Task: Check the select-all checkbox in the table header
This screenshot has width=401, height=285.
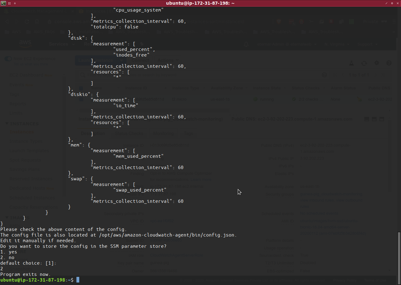Action: point(81,88)
